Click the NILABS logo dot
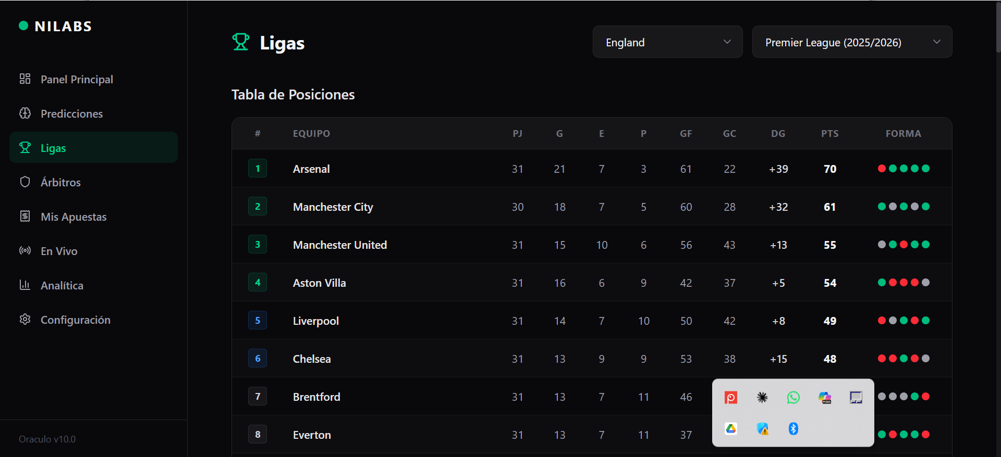 pos(23,25)
